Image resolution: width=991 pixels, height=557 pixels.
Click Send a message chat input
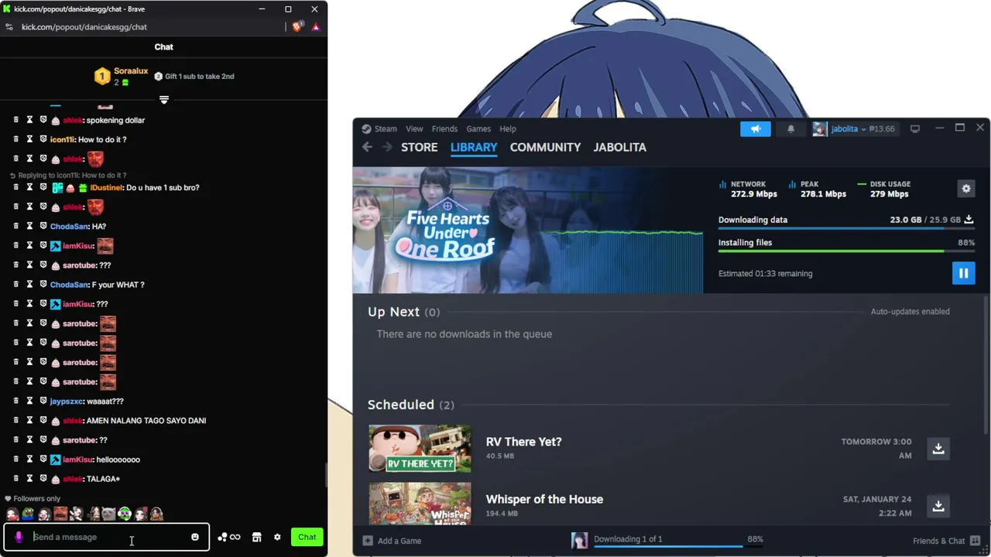pos(106,537)
